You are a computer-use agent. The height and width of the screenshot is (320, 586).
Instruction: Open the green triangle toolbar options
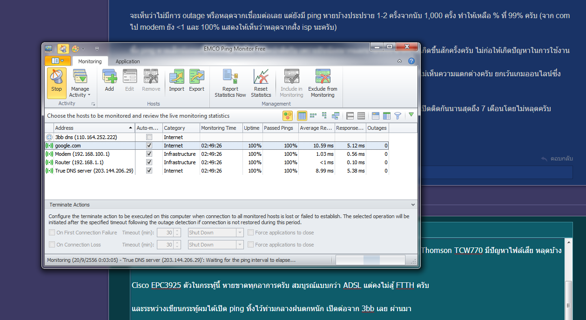click(x=411, y=114)
